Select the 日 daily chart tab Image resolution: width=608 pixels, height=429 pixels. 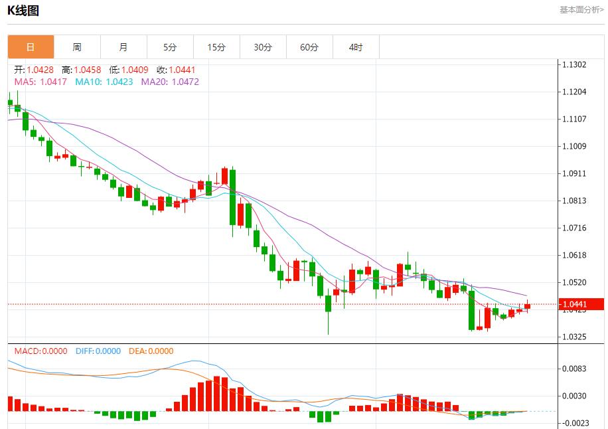tap(31, 47)
